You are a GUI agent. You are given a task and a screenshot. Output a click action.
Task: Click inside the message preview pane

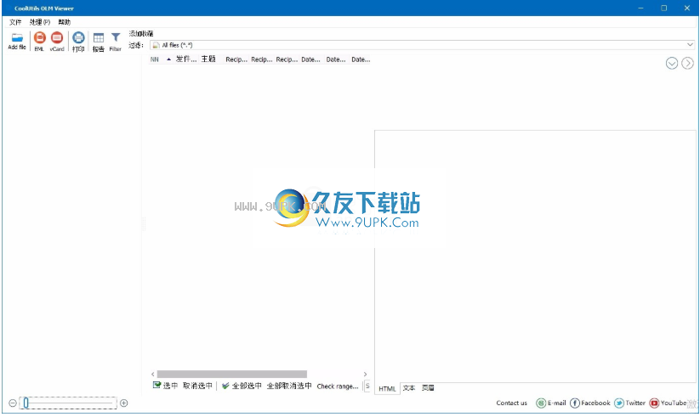point(535,256)
